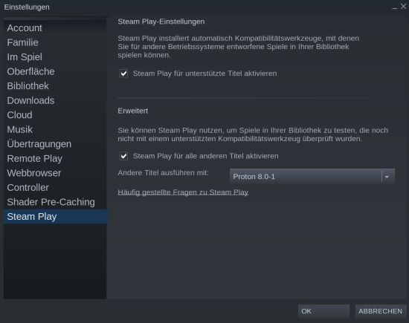
Task: Open Häufig gestellte Fragen zu Steam Play link
Action: tap(183, 192)
